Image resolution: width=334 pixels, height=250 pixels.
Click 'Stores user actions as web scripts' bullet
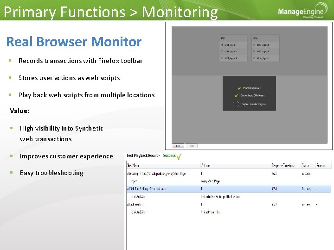69,78
